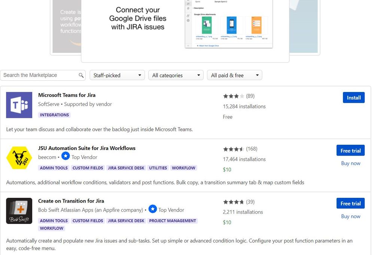Focus the Search the Marketplace field

43,75
